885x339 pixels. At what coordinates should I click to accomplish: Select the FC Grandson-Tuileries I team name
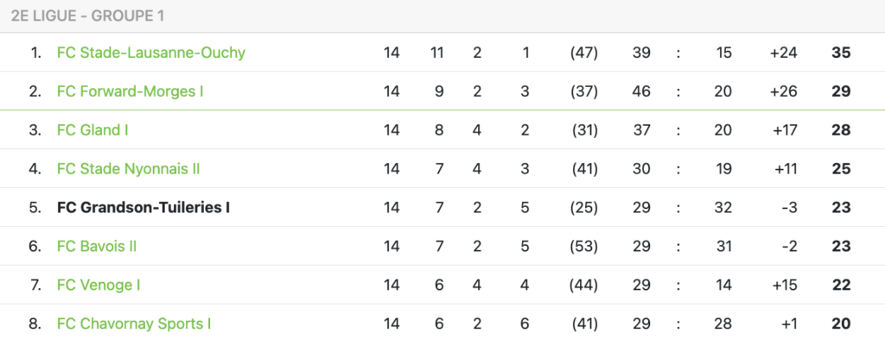(143, 208)
